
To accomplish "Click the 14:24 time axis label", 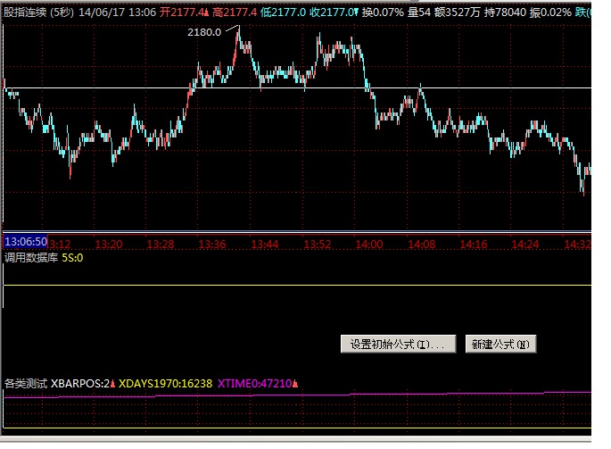I will coord(525,244).
